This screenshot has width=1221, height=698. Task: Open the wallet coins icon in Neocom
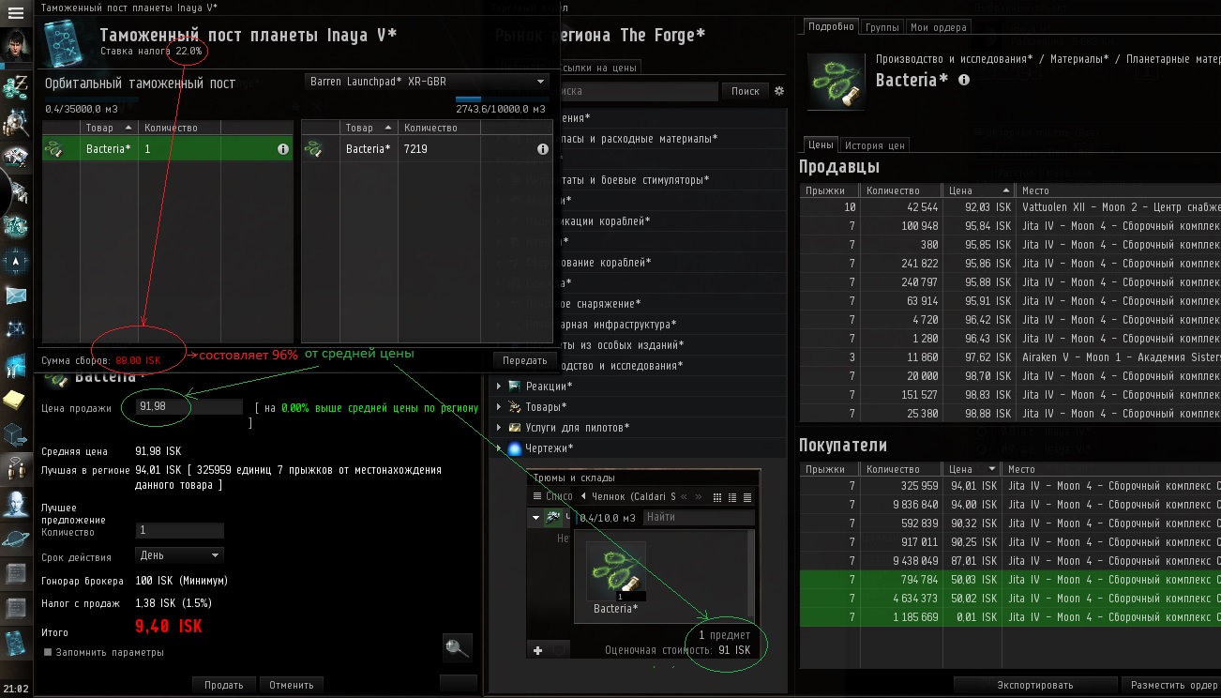(16, 87)
